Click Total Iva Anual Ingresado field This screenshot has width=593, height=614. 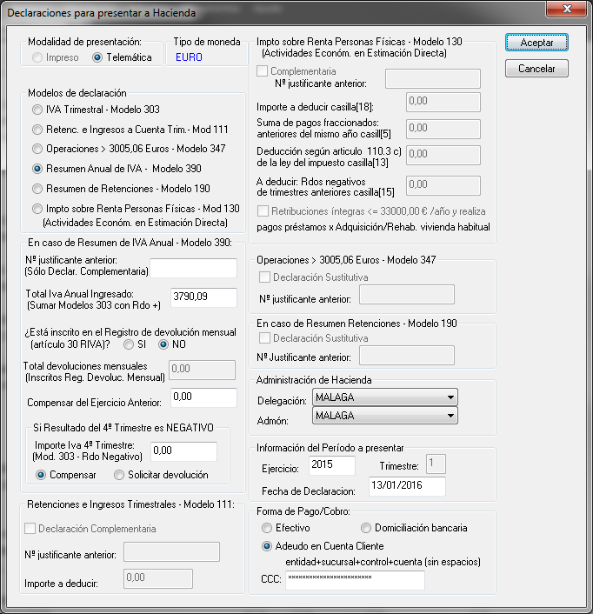203,297
